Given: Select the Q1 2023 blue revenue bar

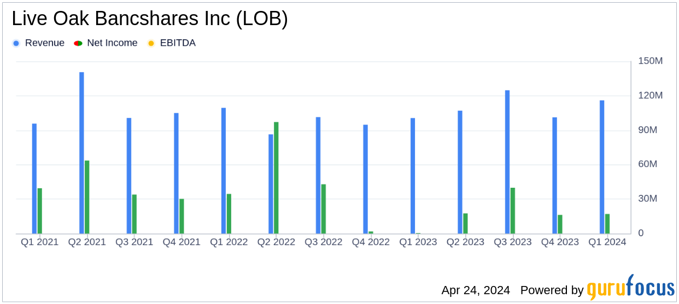Looking at the screenshot, I should tap(413, 176).
